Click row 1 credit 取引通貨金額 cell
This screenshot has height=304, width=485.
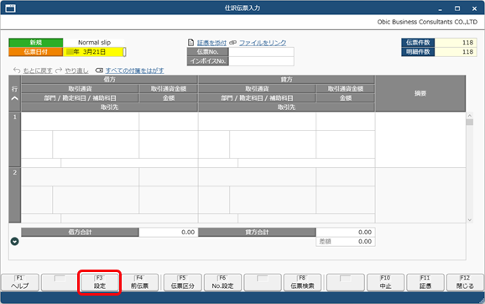pos(346,122)
